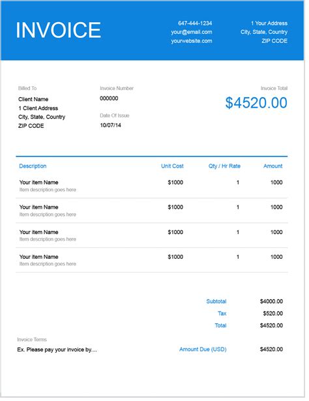309x401 pixels.
Task: Click the Qty / Hr Rate header
Action: point(224,166)
